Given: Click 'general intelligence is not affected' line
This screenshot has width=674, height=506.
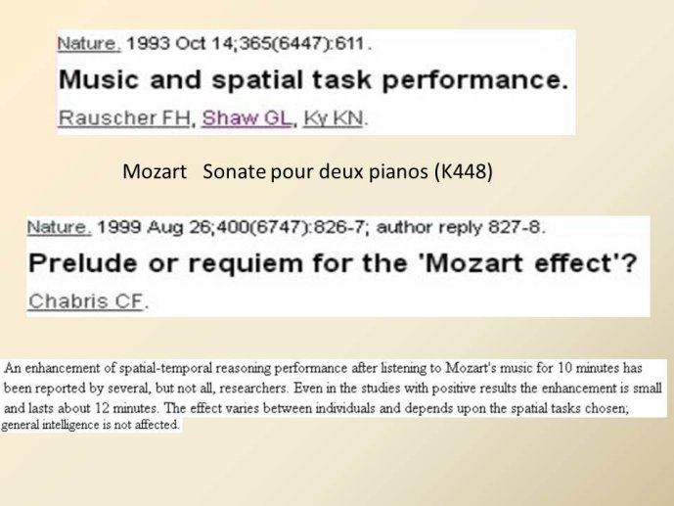Looking at the screenshot, I should coord(90,425).
